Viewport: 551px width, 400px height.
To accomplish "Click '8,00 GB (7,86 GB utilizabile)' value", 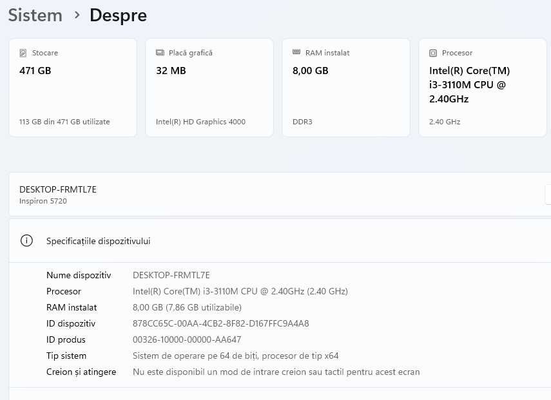I will (x=187, y=308).
